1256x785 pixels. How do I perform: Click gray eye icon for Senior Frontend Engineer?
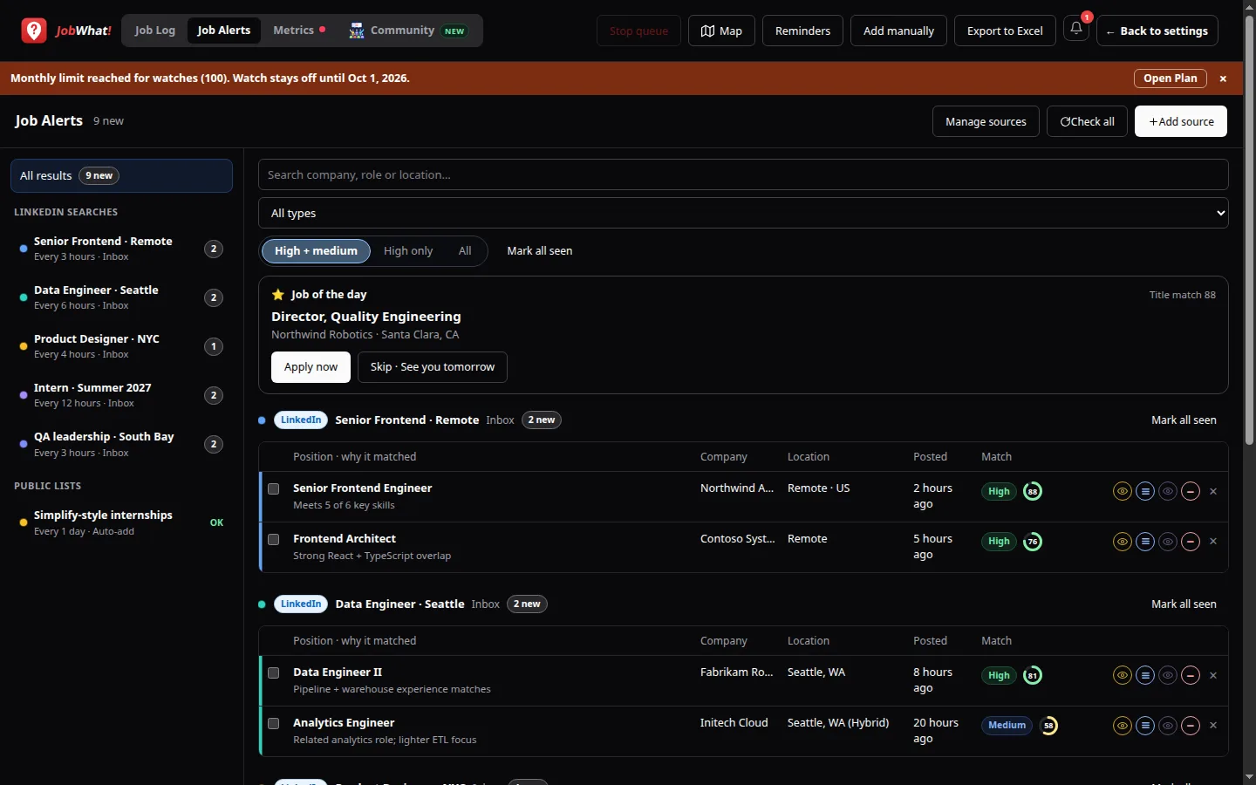tap(1168, 491)
